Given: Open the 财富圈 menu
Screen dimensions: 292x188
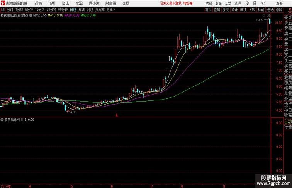Looking at the screenshot, I should [110, 3].
